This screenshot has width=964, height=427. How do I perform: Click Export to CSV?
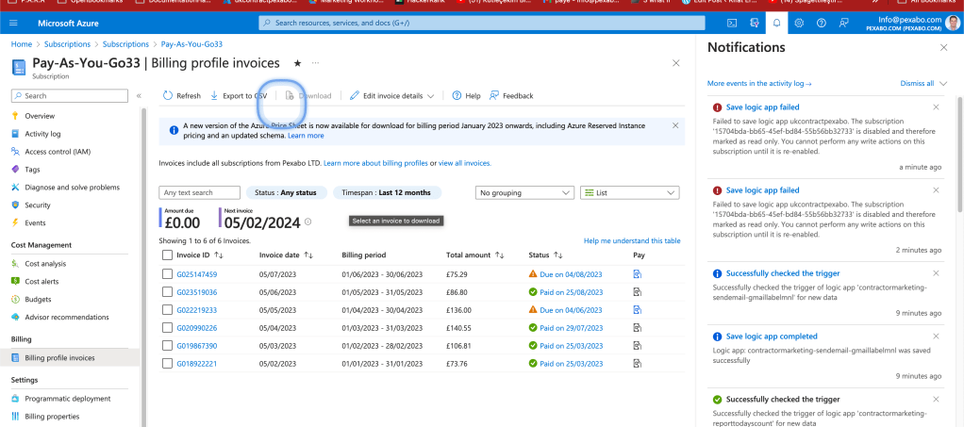240,96
